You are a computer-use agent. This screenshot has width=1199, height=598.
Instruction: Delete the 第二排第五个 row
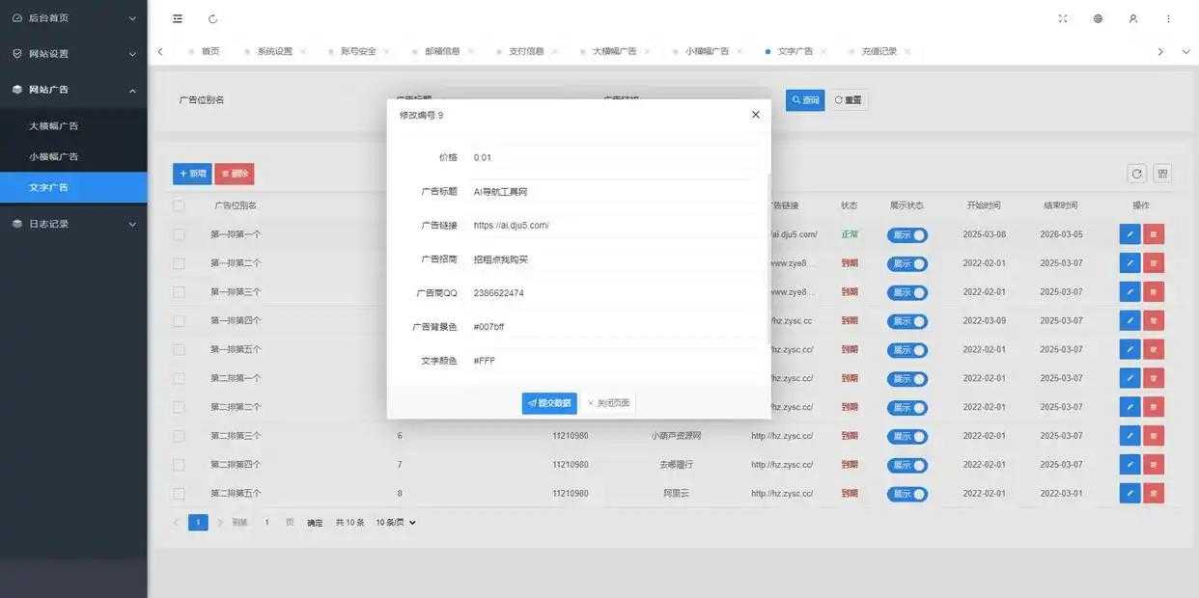click(x=1154, y=493)
